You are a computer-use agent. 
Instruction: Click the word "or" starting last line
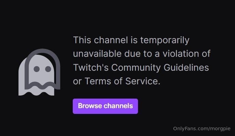[77, 82]
